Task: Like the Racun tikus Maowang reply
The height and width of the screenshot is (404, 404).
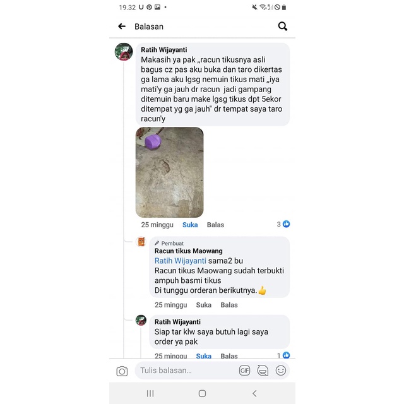Action: [x=203, y=305]
